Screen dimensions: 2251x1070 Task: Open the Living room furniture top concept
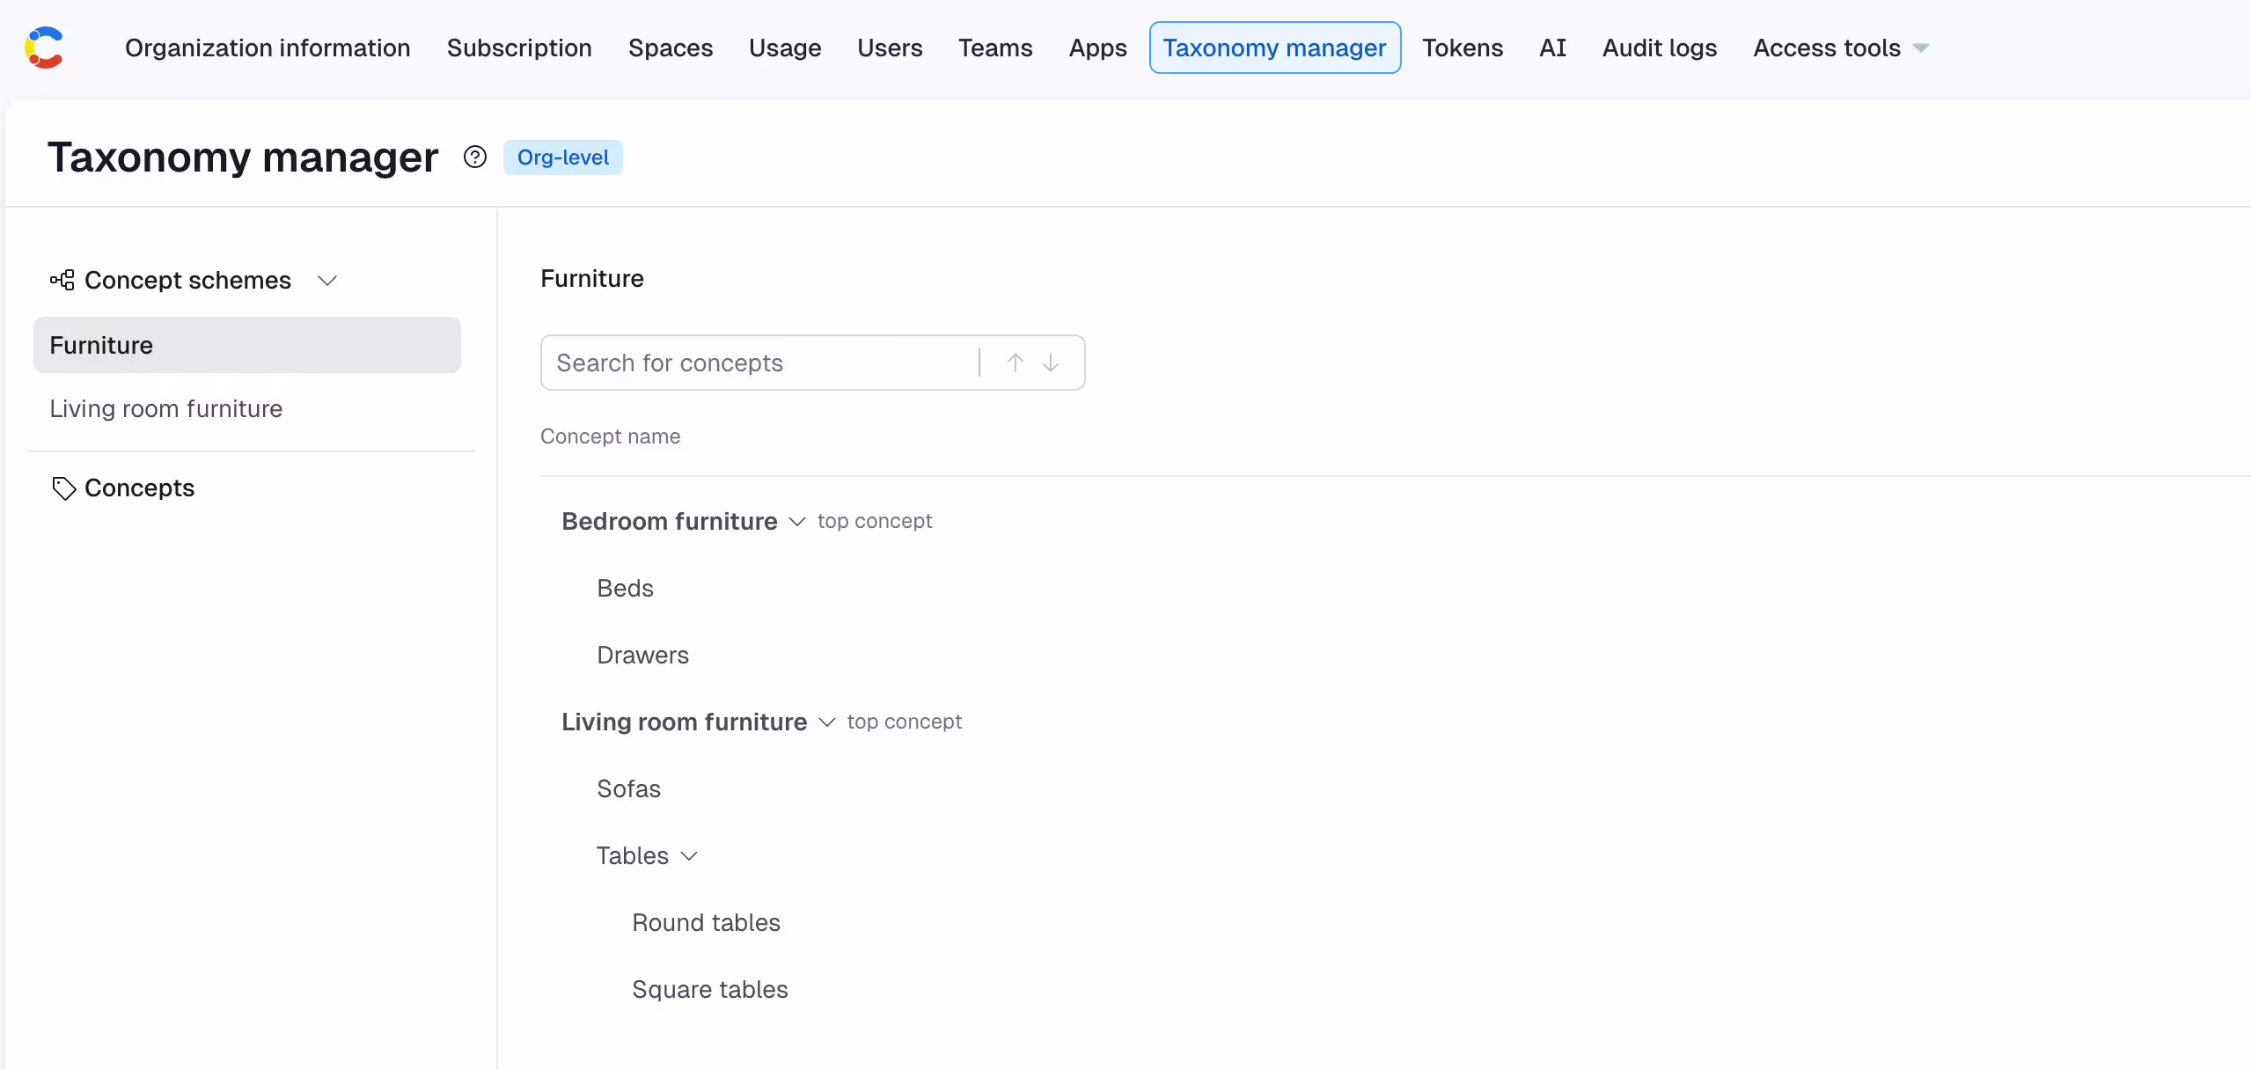[684, 722]
